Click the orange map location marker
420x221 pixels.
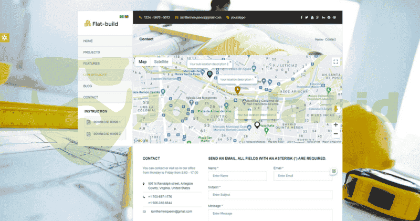(237, 90)
